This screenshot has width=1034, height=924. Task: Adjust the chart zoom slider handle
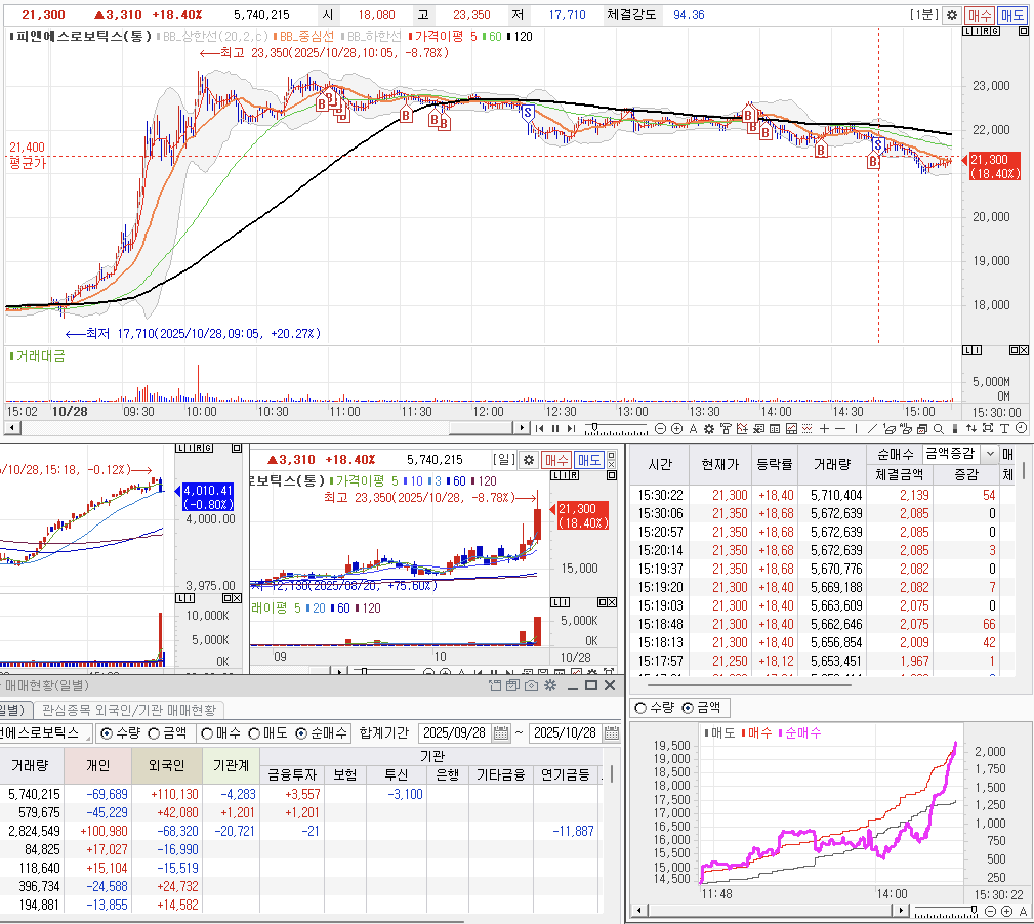pyautogui.click(x=594, y=427)
